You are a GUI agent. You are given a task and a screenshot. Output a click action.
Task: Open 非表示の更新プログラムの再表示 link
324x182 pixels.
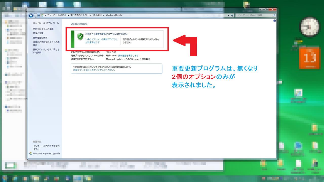point(46,43)
